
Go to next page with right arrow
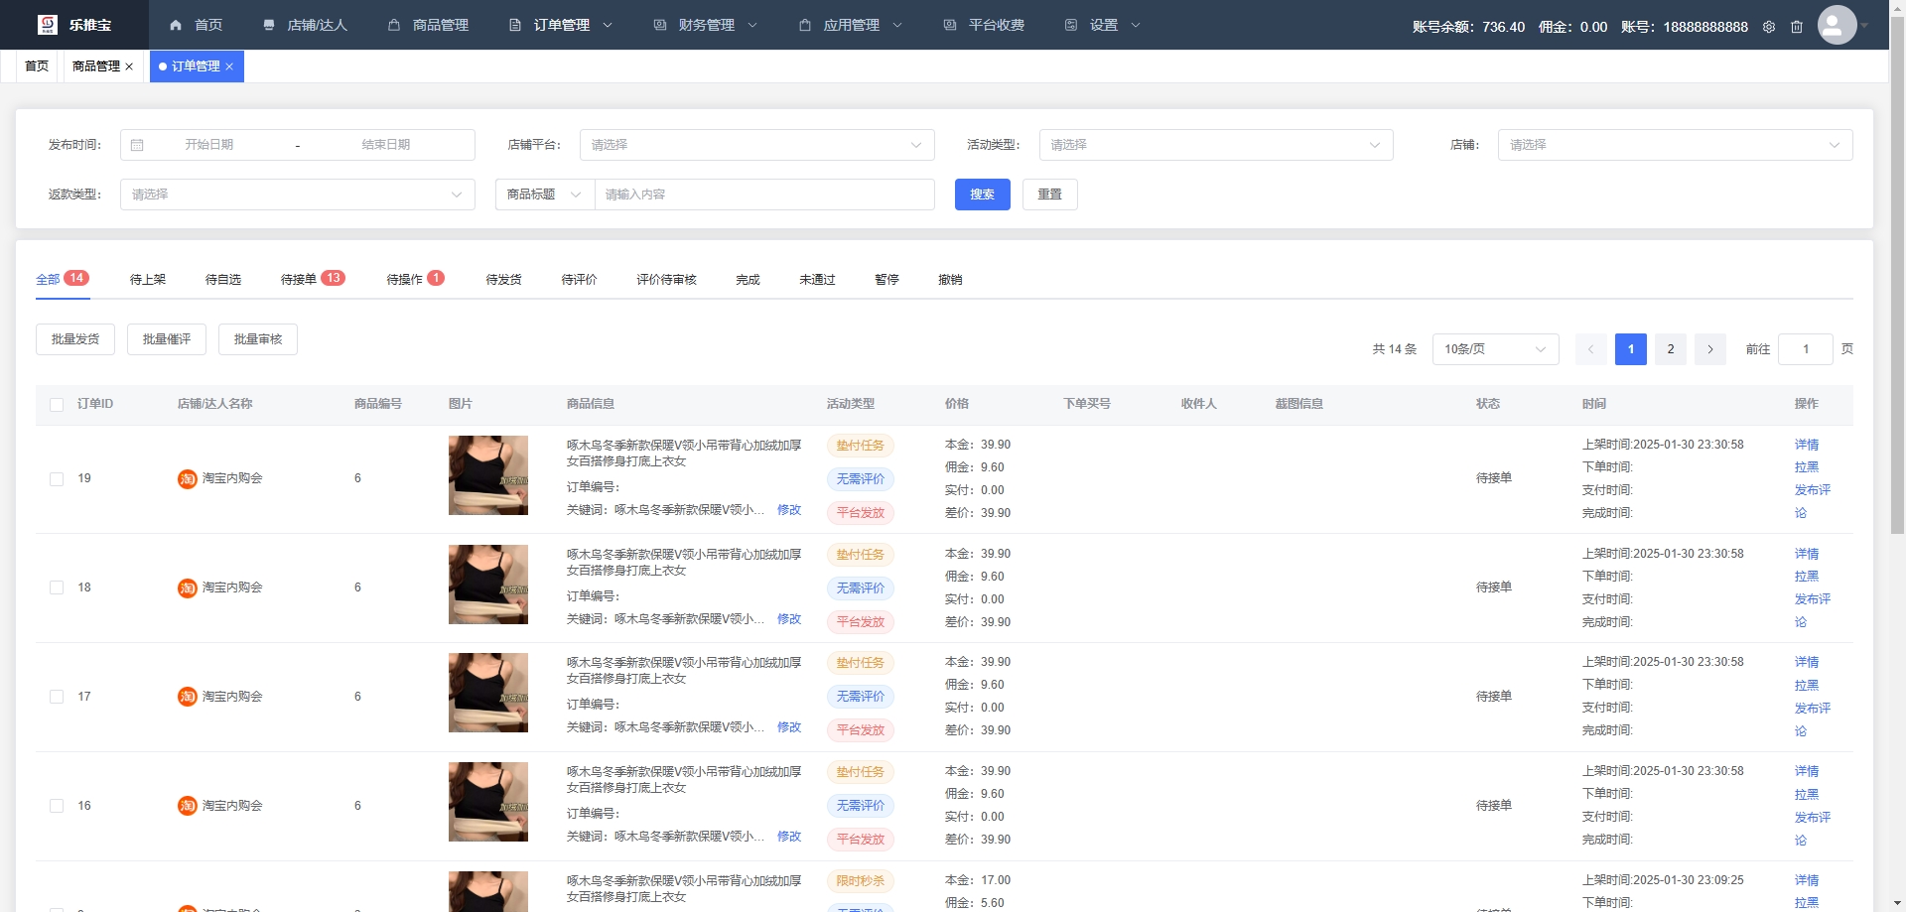click(x=1709, y=349)
